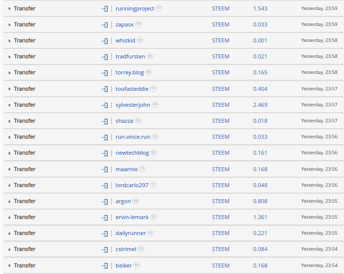Click the incoming transfer icon beside maarnio
The image size is (344, 274).
pyautogui.click(x=105, y=169)
